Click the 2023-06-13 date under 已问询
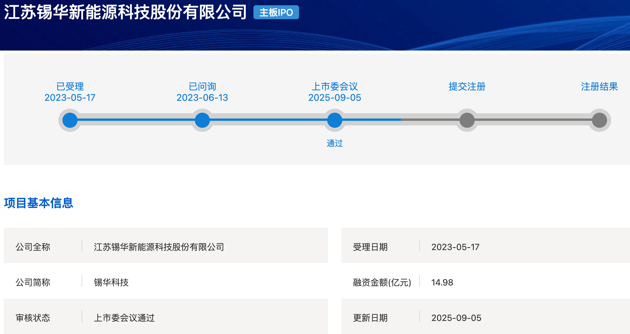The height and width of the screenshot is (334, 630). 202,98
